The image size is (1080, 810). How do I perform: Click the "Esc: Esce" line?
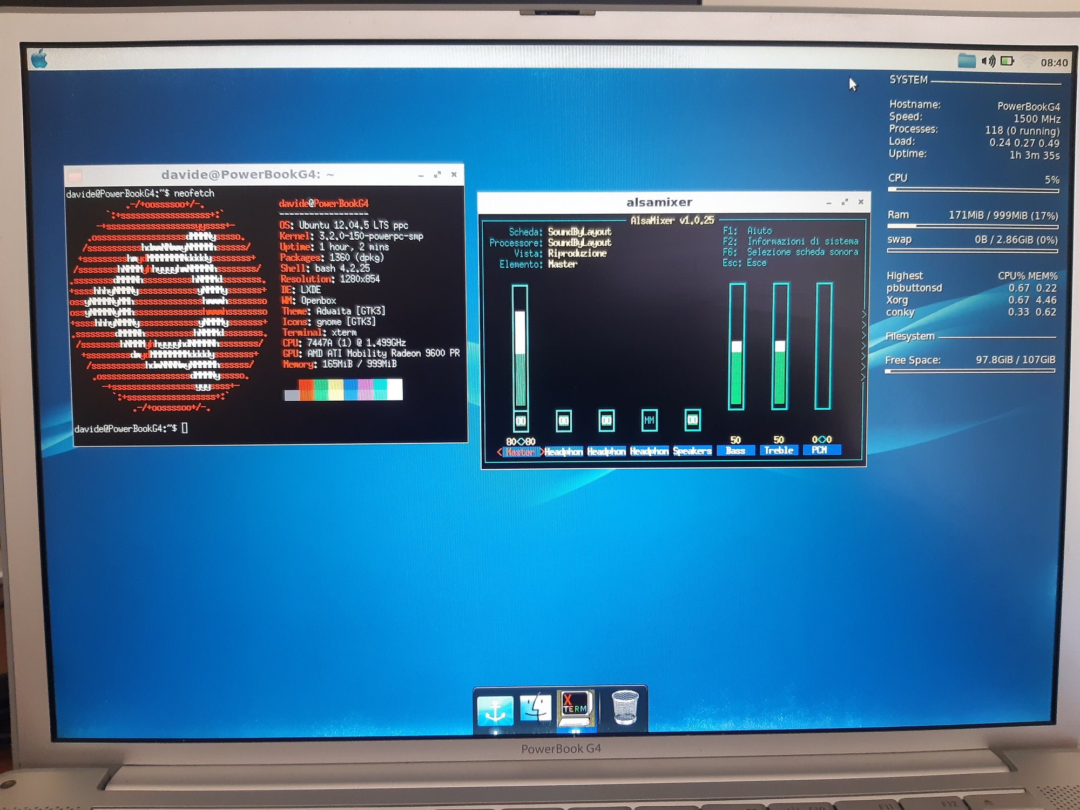point(745,263)
